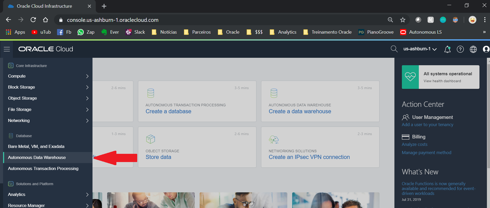Open the Oracle bookmark folder

pos(228,32)
